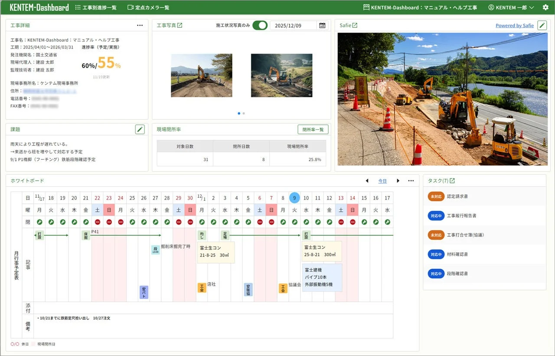Image resolution: width=555 pixels, height=356 pixels.
Task: Open the KENTEM 一郎 account dropdown
Action: pyautogui.click(x=510, y=7)
